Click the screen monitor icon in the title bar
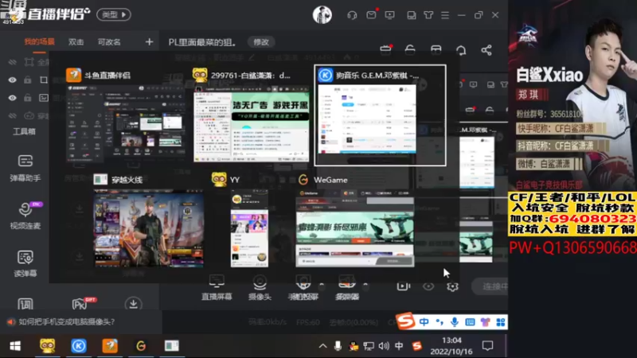This screenshot has height=358, width=637. coord(389,15)
